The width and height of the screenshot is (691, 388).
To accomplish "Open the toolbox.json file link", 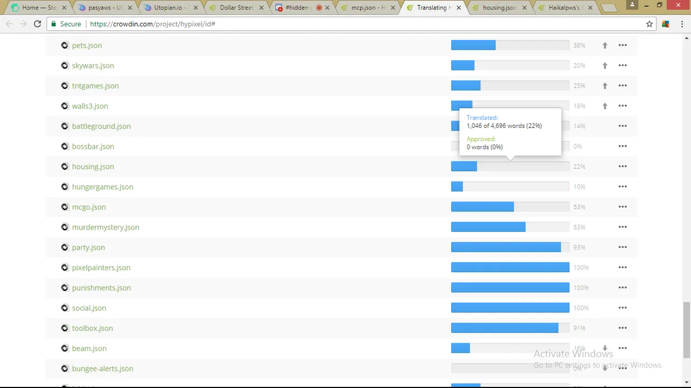I will coord(92,328).
